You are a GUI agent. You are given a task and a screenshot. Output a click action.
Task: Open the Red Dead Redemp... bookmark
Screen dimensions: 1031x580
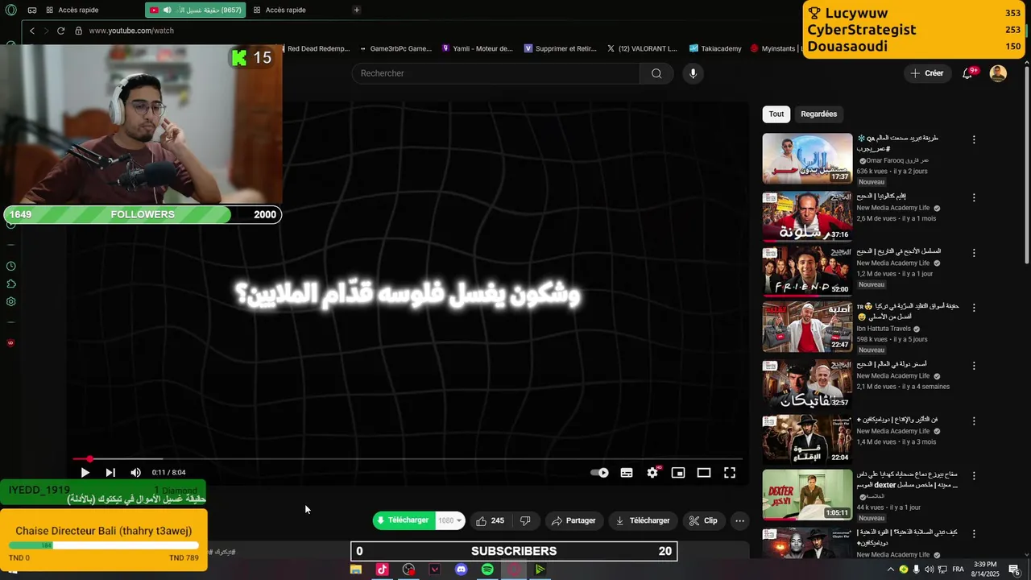[318, 48]
